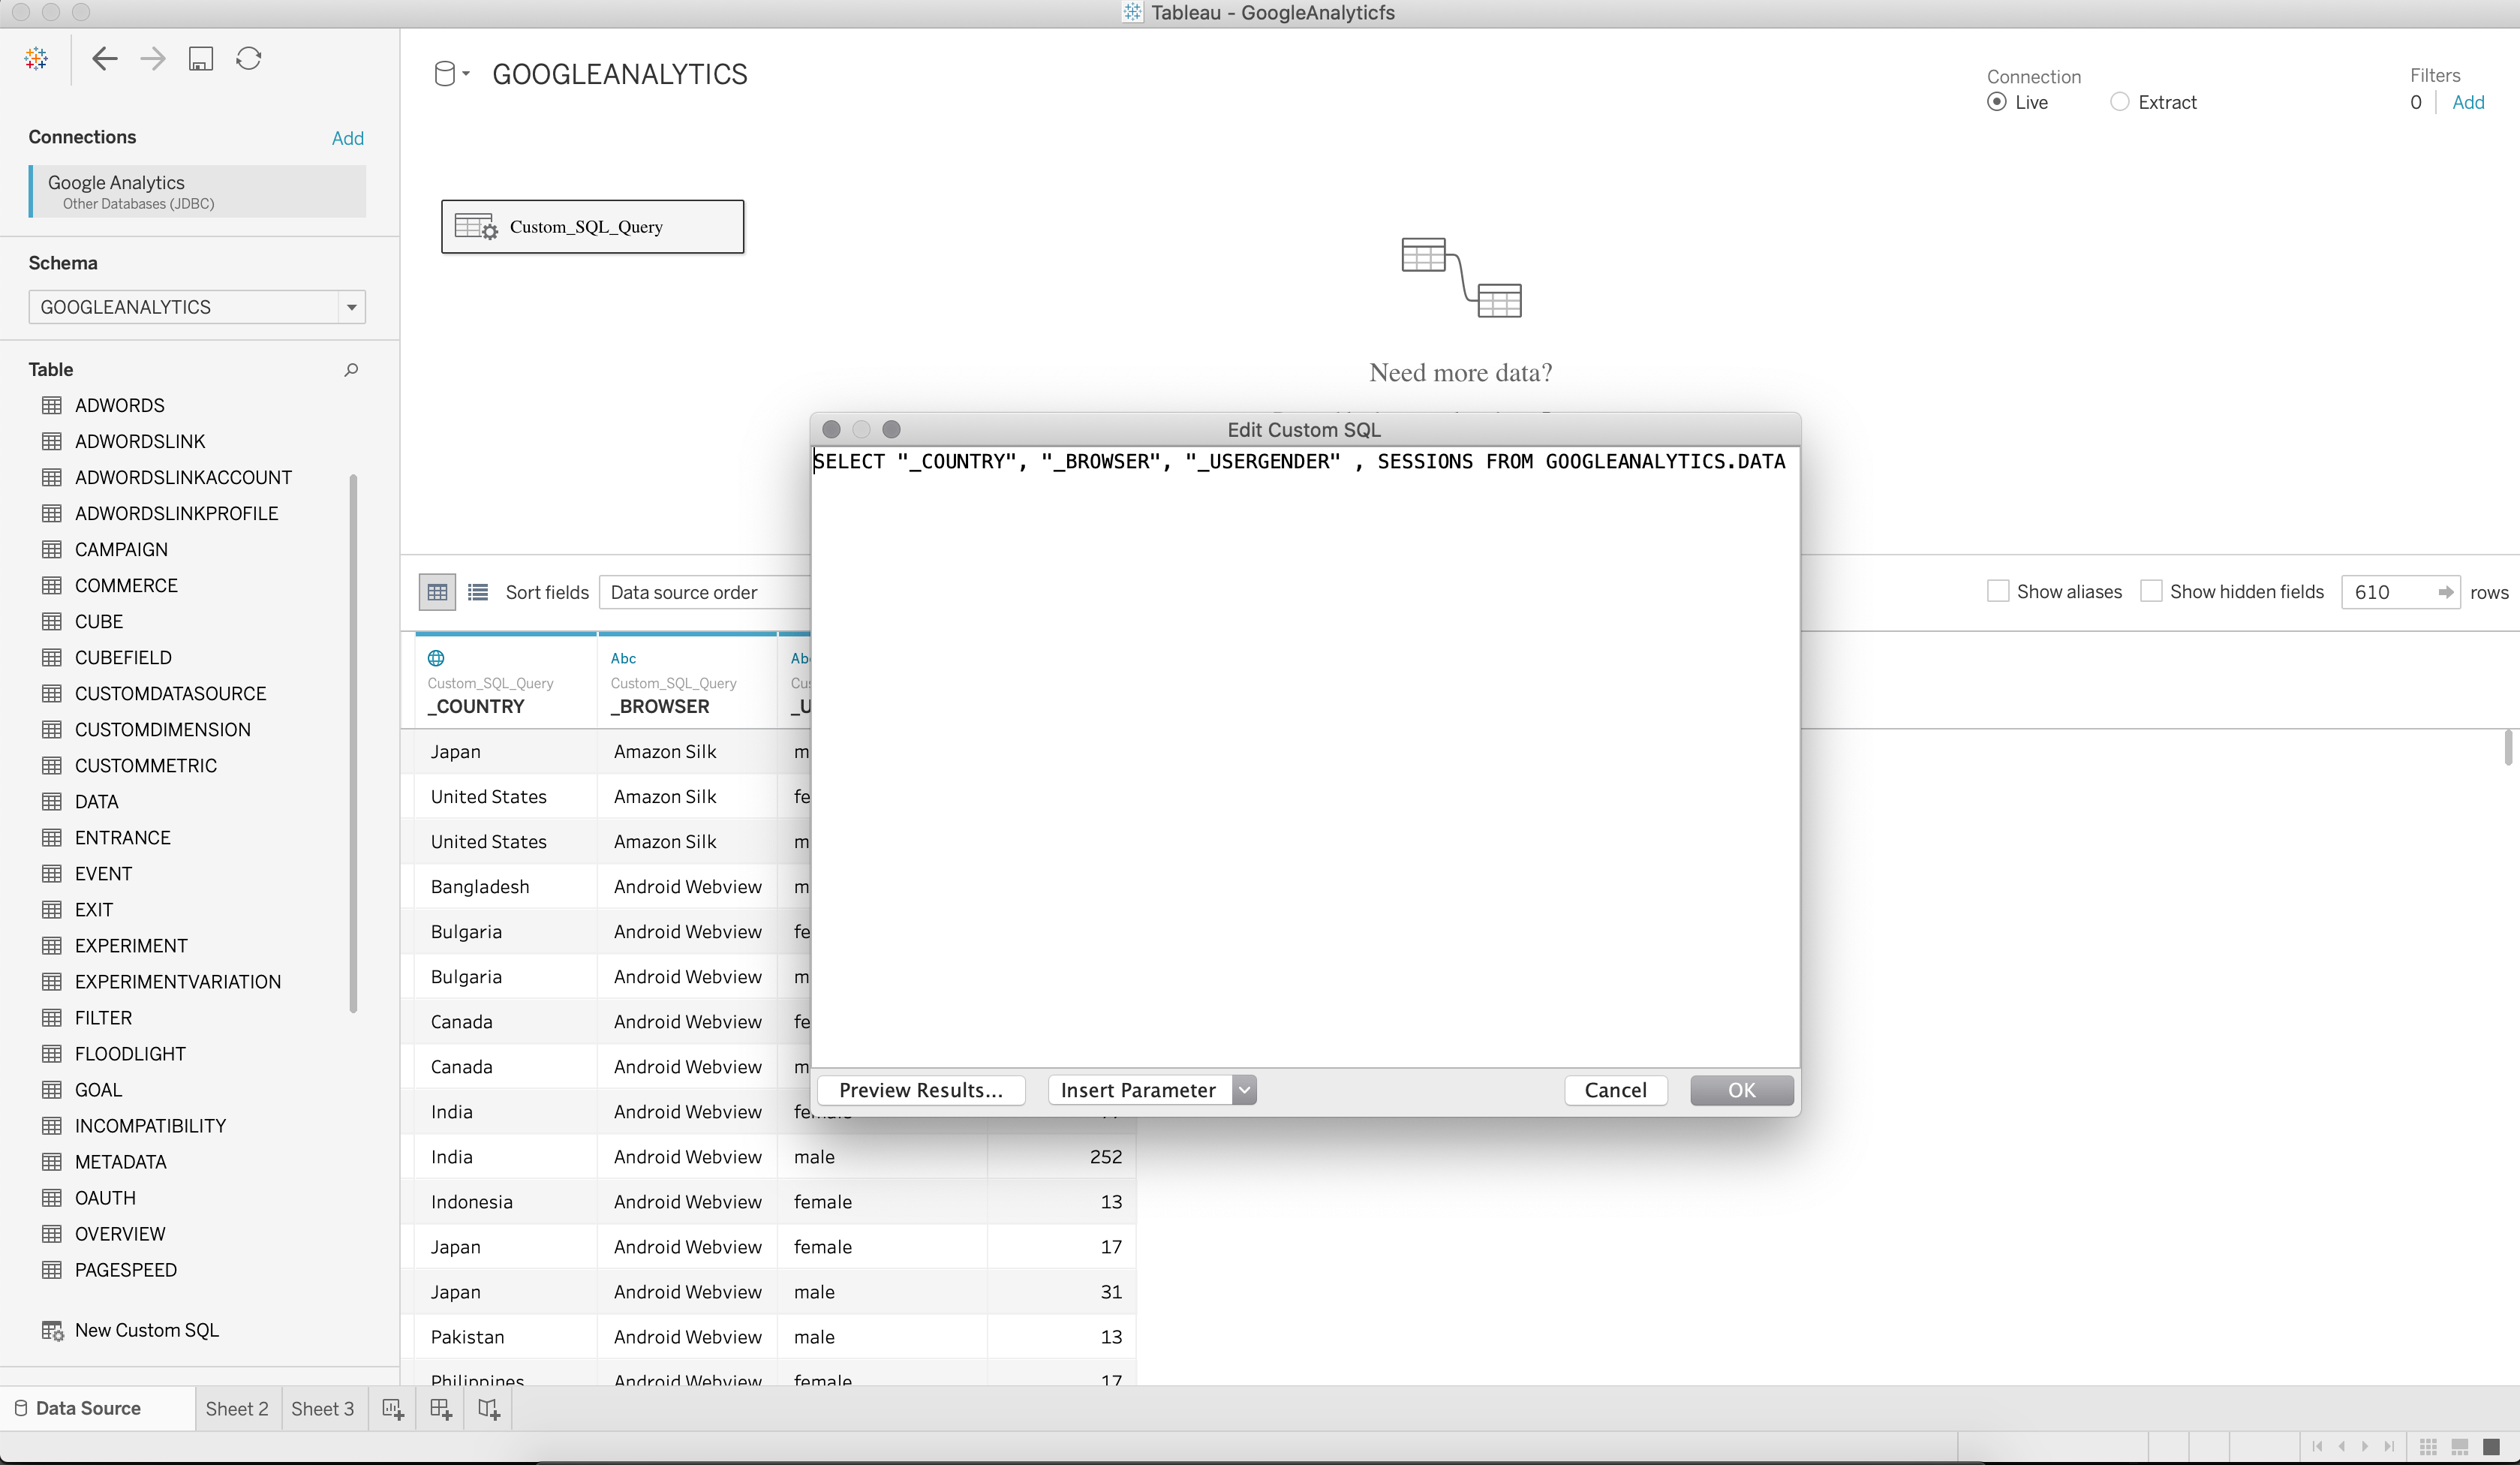Click the back arrow toolbar icon
Viewport: 2520px width, 1465px height.
(105, 59)
